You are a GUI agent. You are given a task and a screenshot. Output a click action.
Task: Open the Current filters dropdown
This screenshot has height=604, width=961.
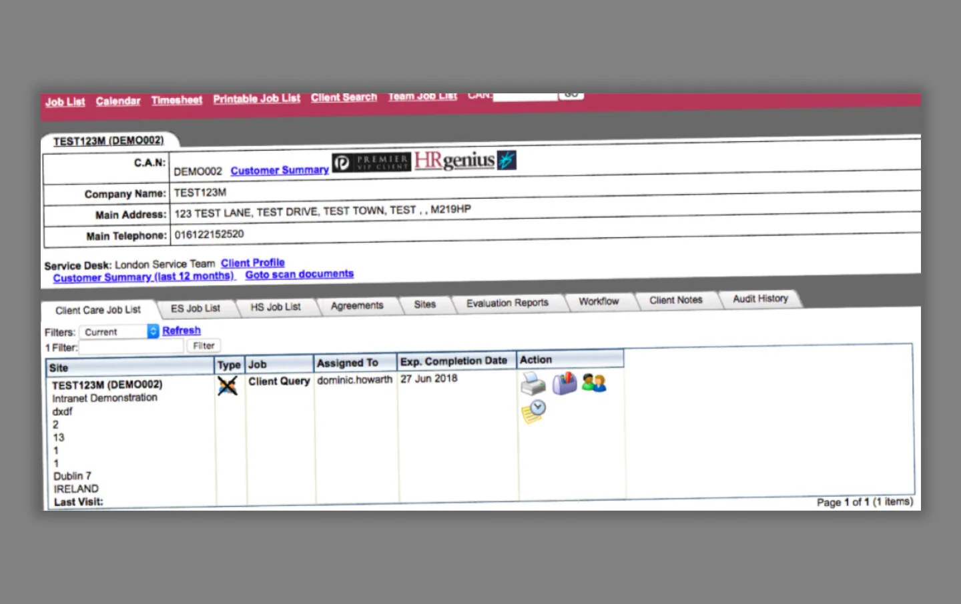pyautogui.click(x=119, y=331)
